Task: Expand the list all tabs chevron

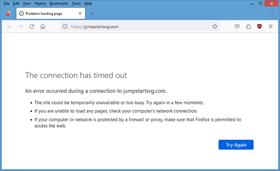Action: [x=272, y=13]
